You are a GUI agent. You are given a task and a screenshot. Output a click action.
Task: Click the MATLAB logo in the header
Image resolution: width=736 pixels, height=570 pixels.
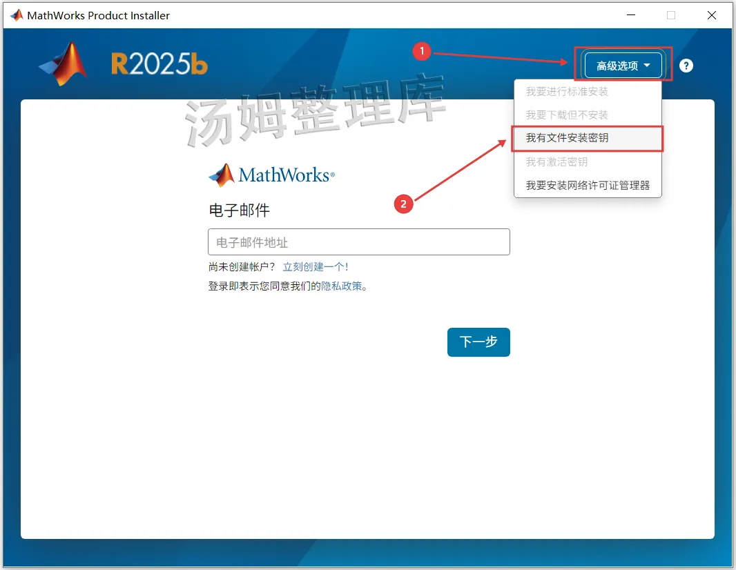tap(64, 64)
